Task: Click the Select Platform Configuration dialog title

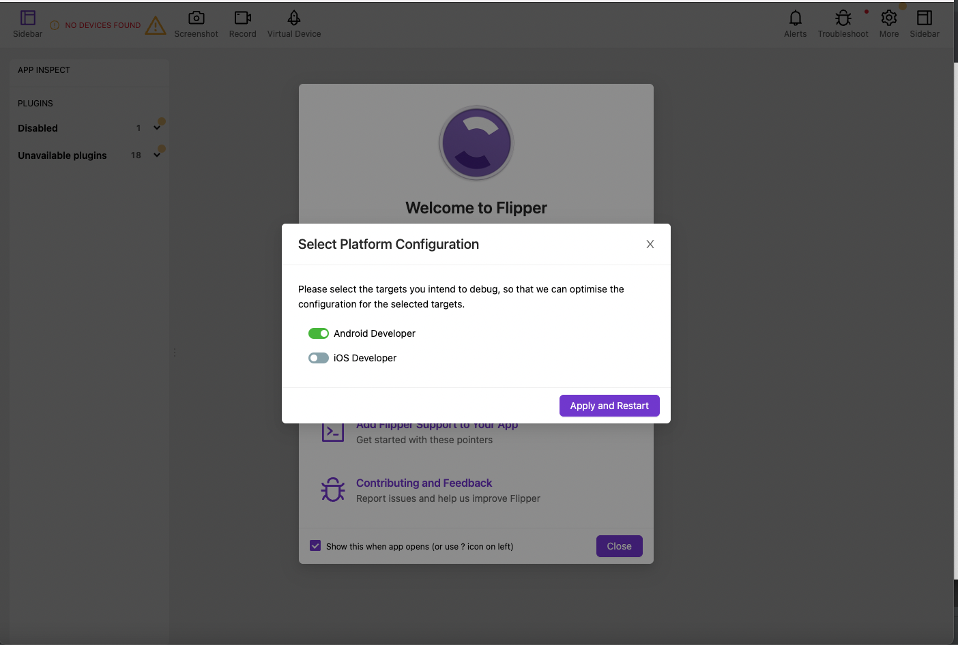Action: point(388,244)
